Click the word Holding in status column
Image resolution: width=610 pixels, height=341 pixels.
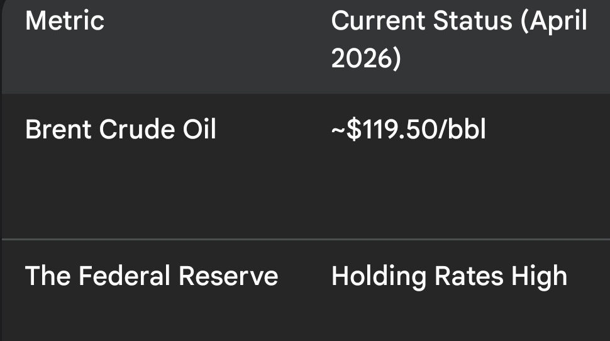pos(379,277)
